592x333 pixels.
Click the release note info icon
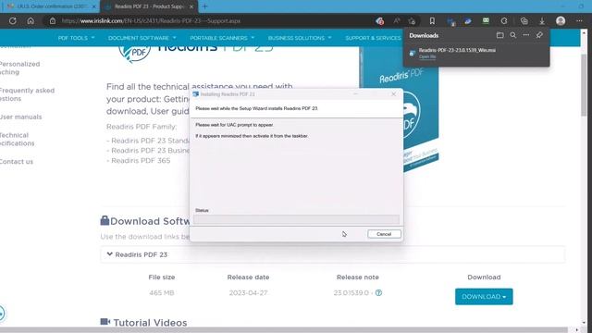coord(378,292)
